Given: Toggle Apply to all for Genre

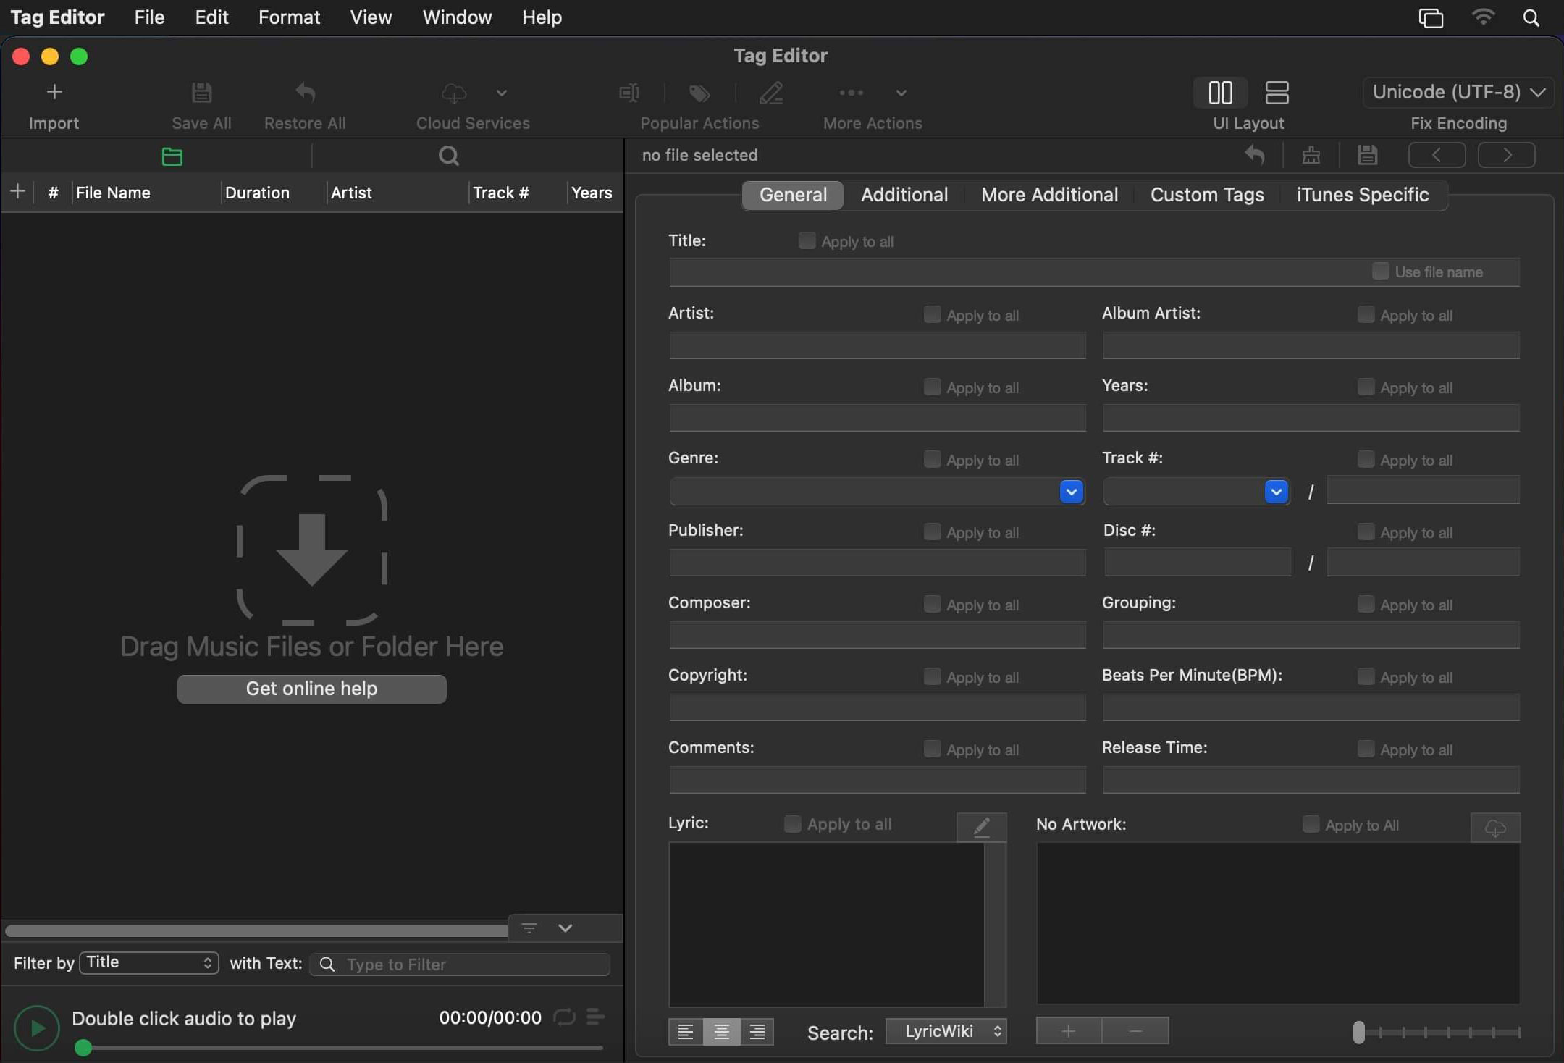Looking at the screenshot, I should click(931, 459).
